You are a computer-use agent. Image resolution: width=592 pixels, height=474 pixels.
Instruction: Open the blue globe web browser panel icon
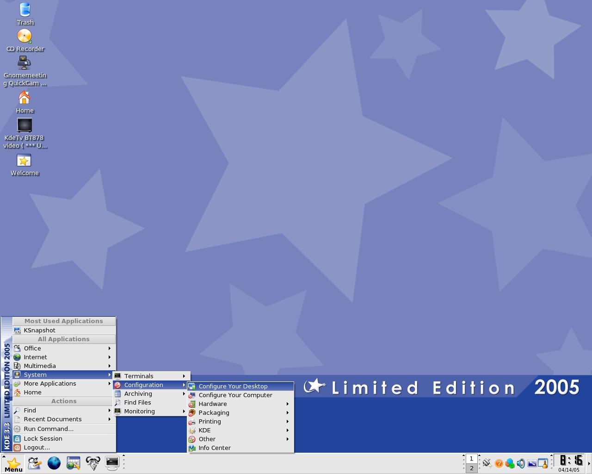(x=54, y=463)
